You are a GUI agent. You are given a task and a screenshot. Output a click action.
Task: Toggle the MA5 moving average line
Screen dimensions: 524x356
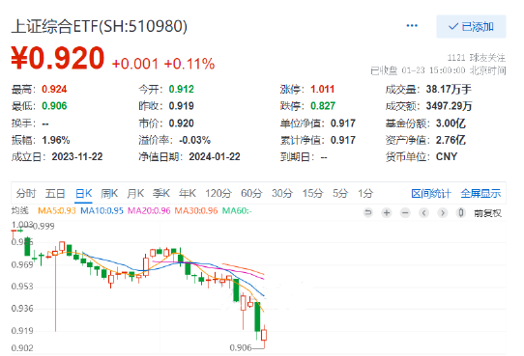57,210
